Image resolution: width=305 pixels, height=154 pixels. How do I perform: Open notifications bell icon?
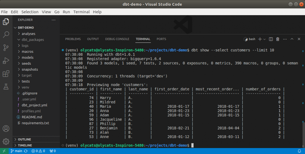[x=300, y=151]
